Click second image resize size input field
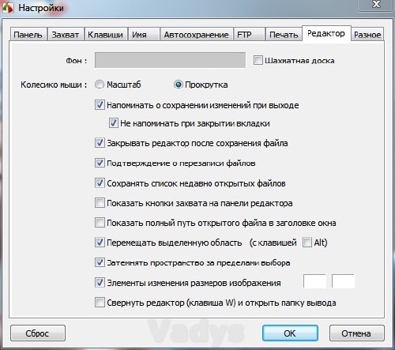The height and width of the screenshot is (350, 395). (343, 281)
